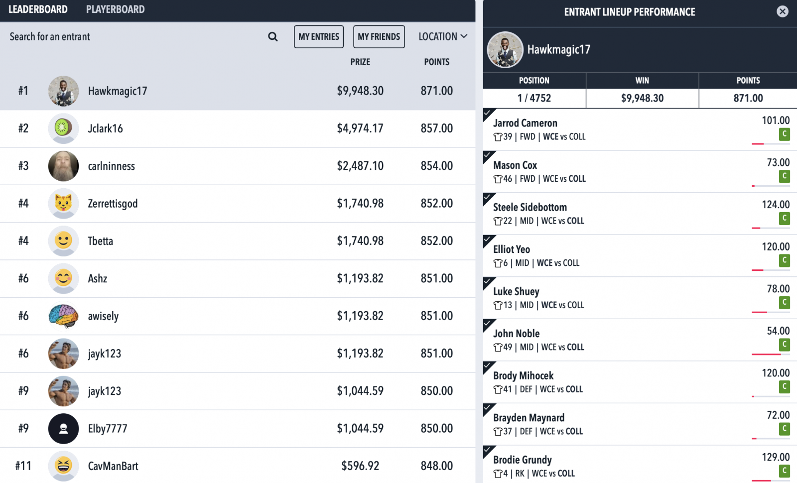The image size is (797, 483).
Task: Click the green C badge for Brody Mihocek
Action: pos(785,386)
